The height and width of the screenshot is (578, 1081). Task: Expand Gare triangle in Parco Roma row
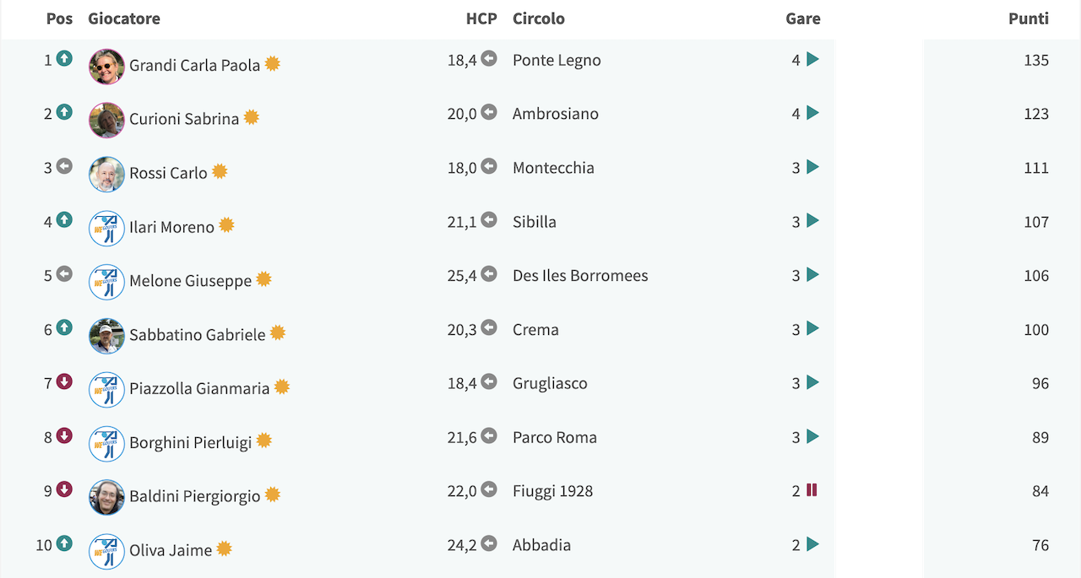812,436
